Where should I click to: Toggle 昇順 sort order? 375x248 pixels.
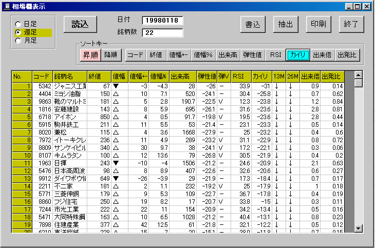coord(90,55)
